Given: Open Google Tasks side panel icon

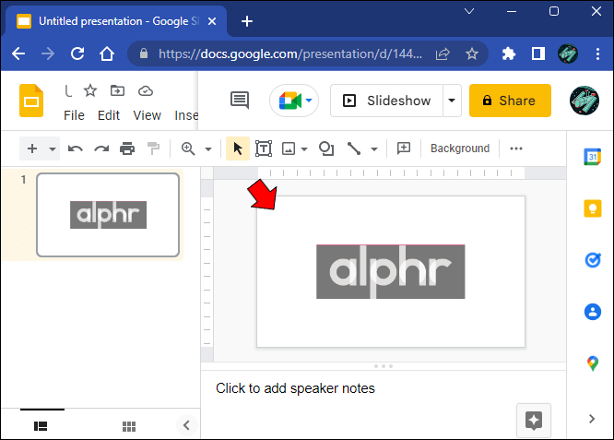Looking at the screenshot, I should [x=593, y=260].
